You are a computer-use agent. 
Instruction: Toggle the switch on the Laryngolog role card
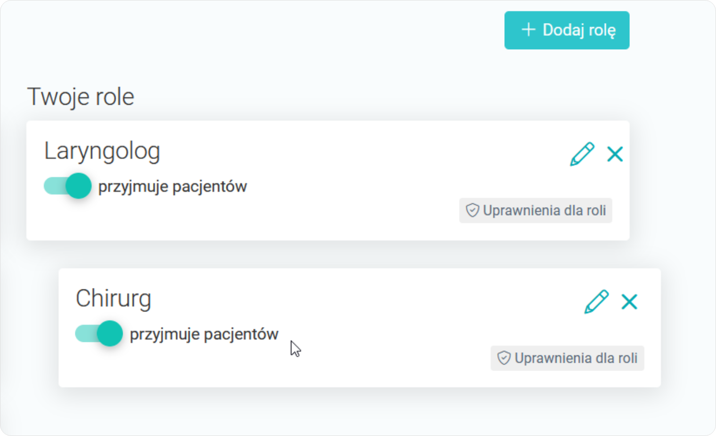point(66,186)
